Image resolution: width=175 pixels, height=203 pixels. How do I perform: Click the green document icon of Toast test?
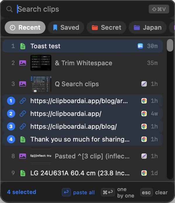tap(23, 46)
